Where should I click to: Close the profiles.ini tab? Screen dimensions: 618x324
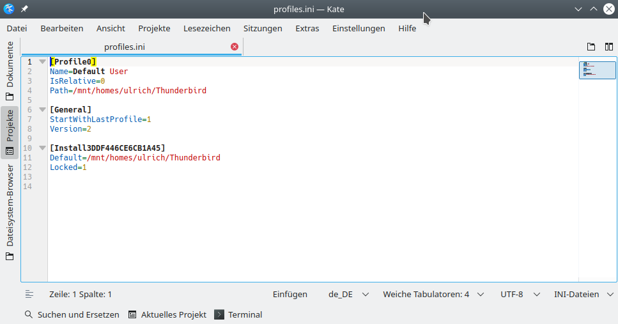coord(235,47)
